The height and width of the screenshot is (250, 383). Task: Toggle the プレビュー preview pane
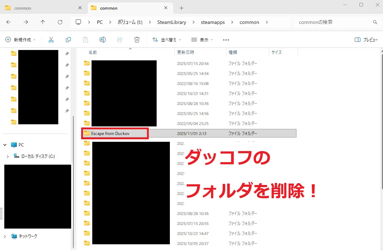pyautogui.click(x=366, y=40)
